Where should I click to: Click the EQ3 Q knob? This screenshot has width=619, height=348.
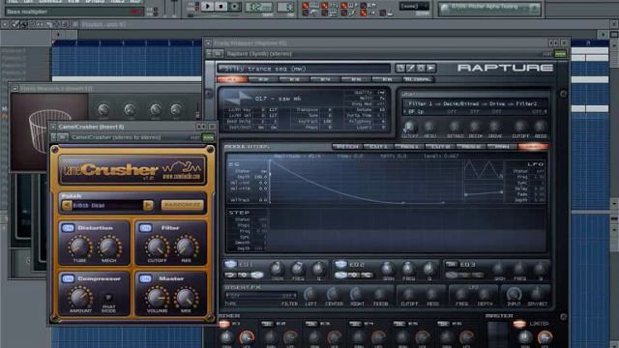point(540,269)
